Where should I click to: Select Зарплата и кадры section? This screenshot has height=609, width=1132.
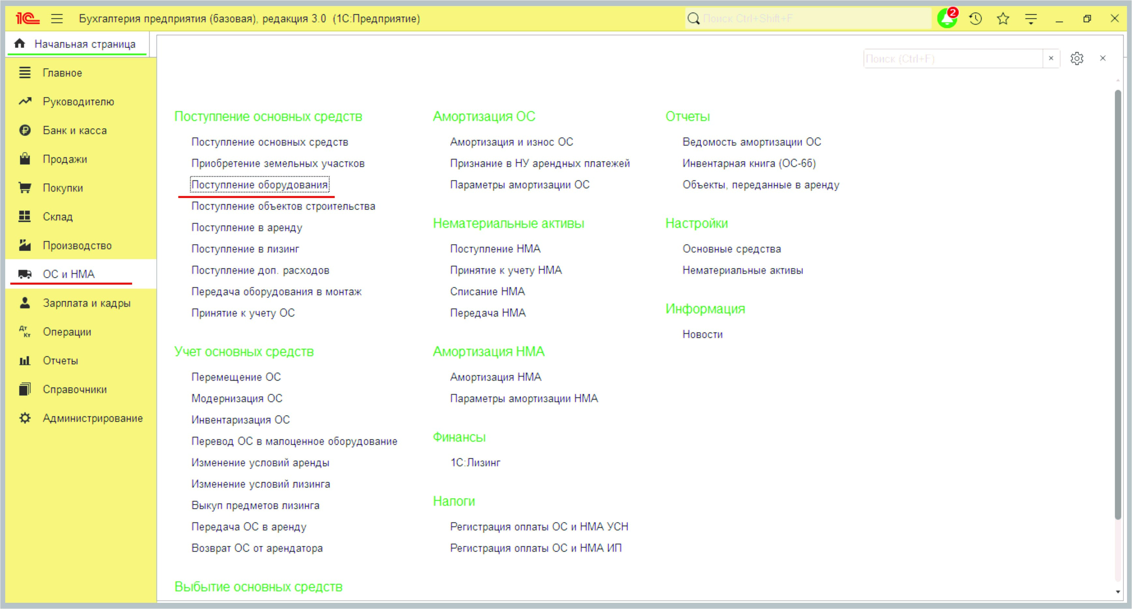click(x=86, y=303)
